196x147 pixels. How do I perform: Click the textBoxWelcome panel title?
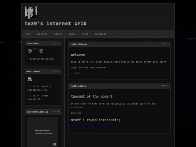click(78, 44)
